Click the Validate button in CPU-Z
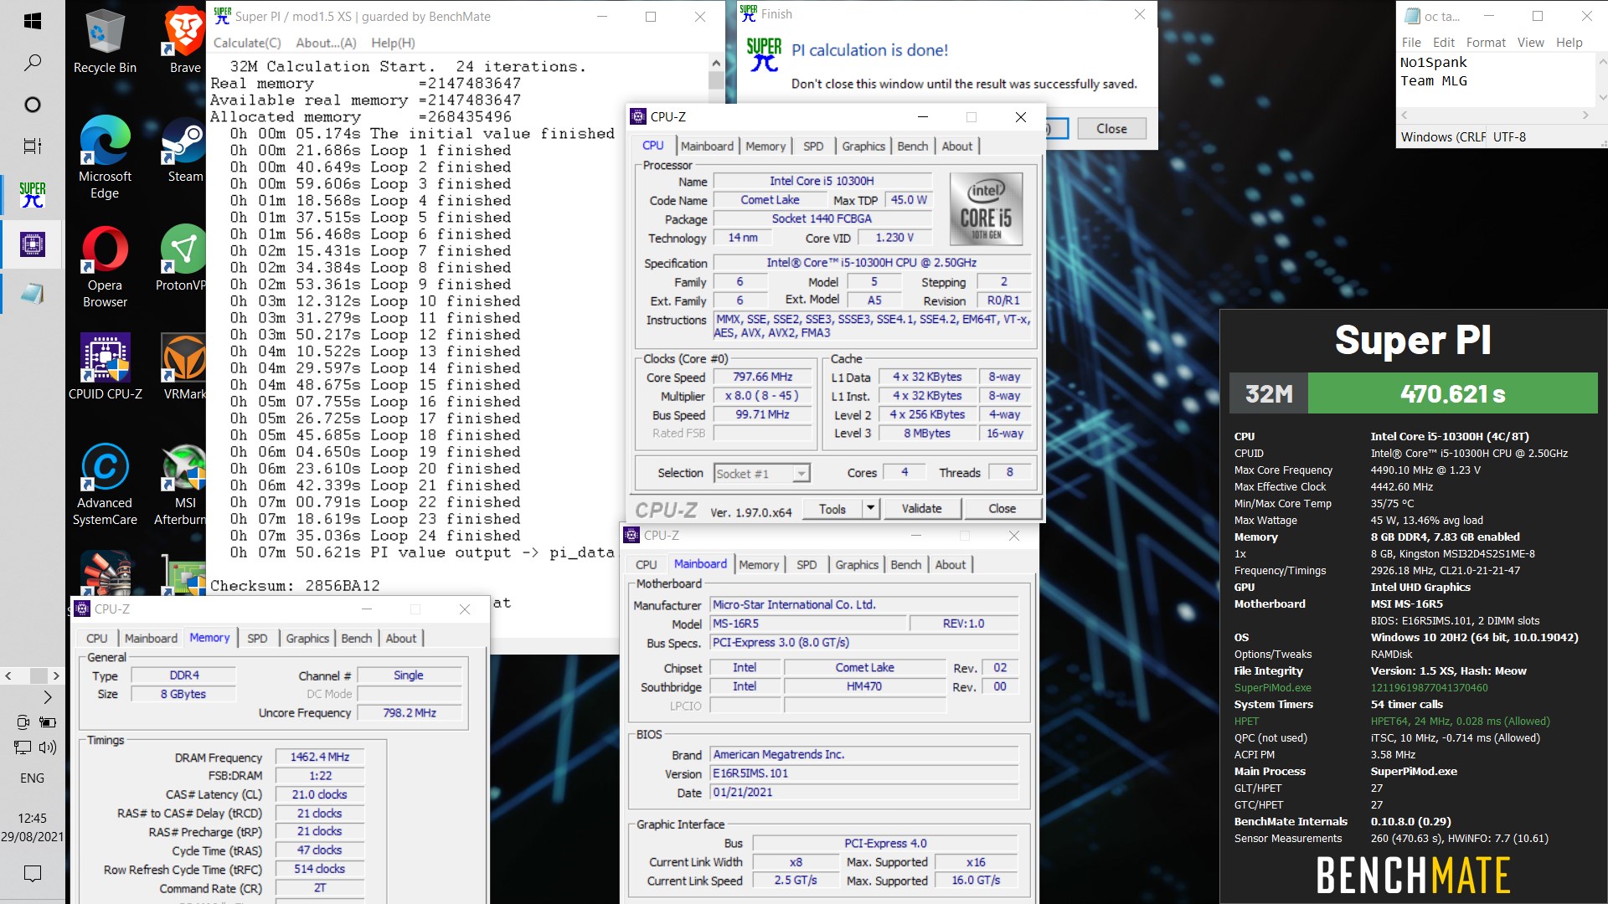 click(921, 509)
